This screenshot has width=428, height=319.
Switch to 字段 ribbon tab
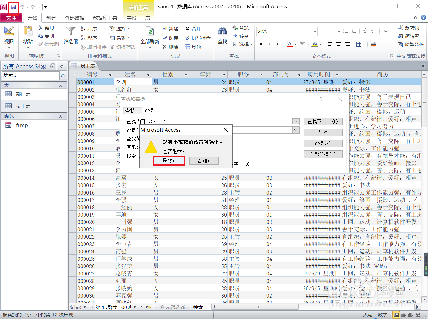coord(132,18)
